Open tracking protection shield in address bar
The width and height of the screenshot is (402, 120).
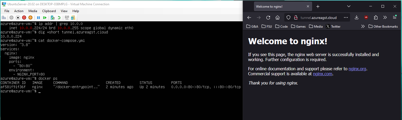[288, 18]
